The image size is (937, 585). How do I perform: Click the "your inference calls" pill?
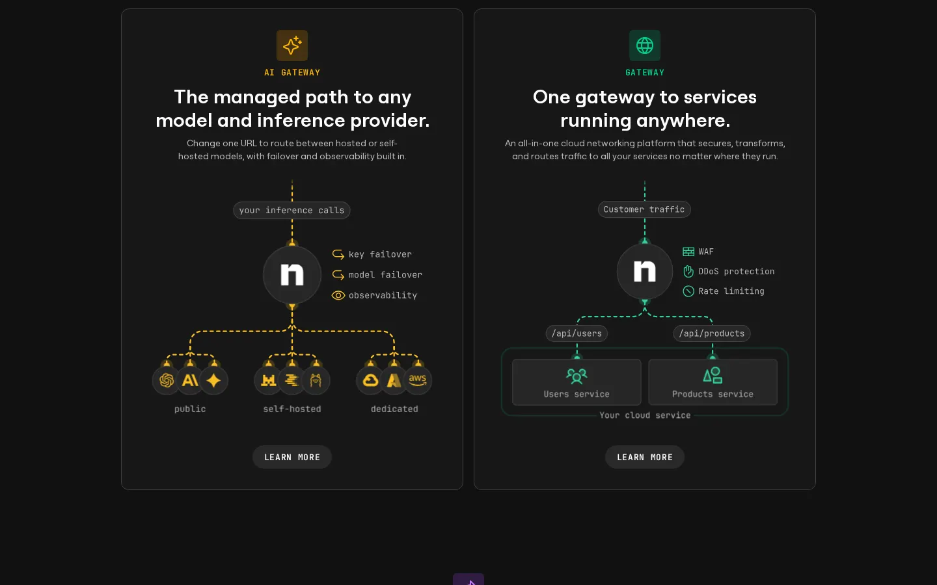292,210
